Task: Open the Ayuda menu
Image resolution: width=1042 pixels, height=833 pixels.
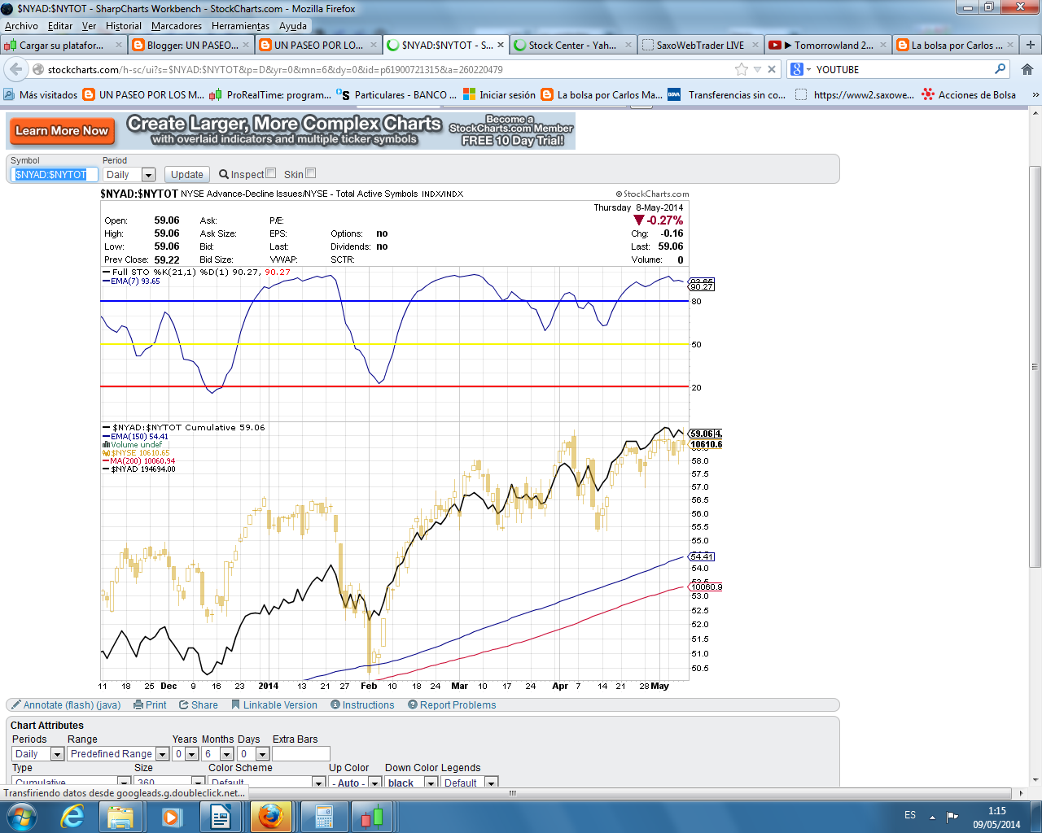Action: coord(293,26)
